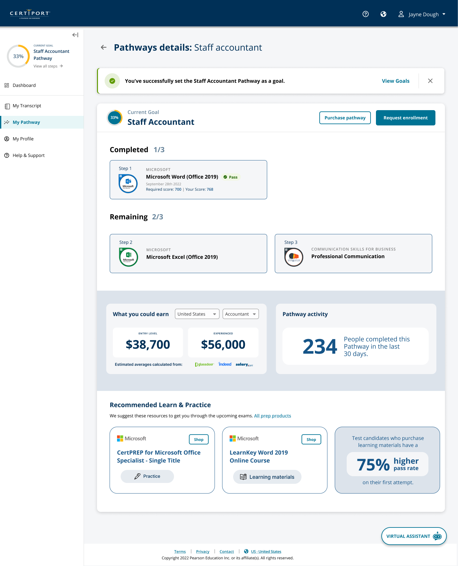Open the United States country dropdown
This screenshot has height=566, width=458.
coord(197,314)
